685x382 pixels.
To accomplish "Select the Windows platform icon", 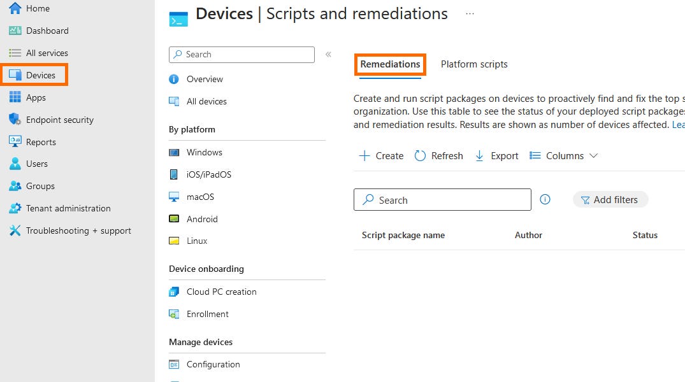I will click(175, 152).
